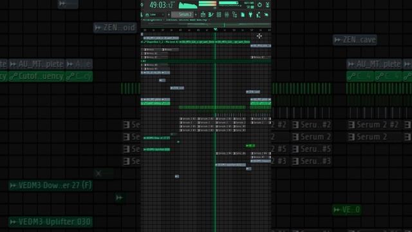Click the green page icon in toolbar
Viewport: 412px width, 232px height.
243,15
